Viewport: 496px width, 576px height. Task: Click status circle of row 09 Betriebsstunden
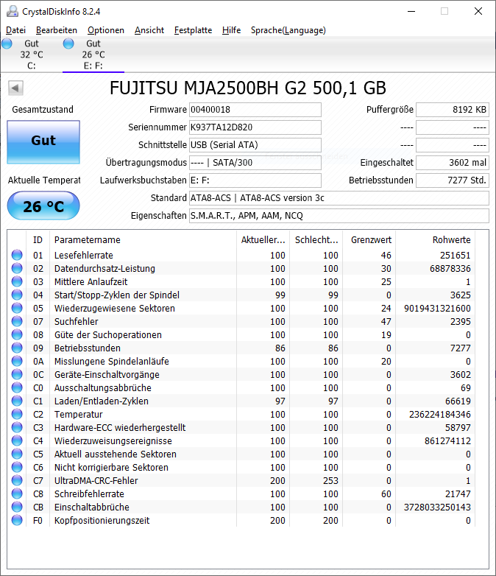click(17, 348)
